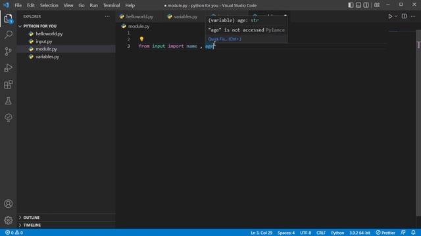Open the tree-shaped extension icon in activity bar
Viewport: 421px width, 236px height.
(9, 117)
